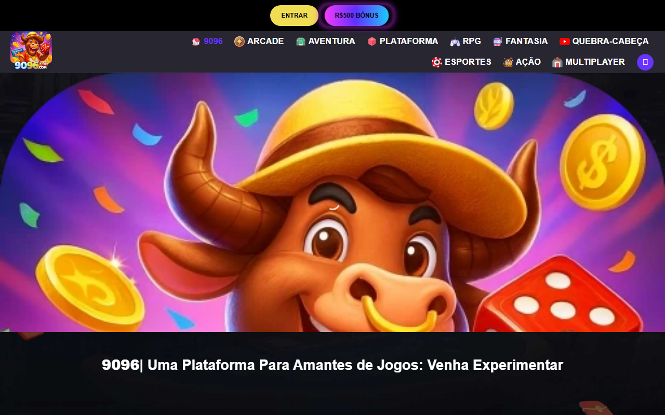Screen dimensions: 665x415
Task: Click the gamepad icon beside RPG
Action: 455,41
